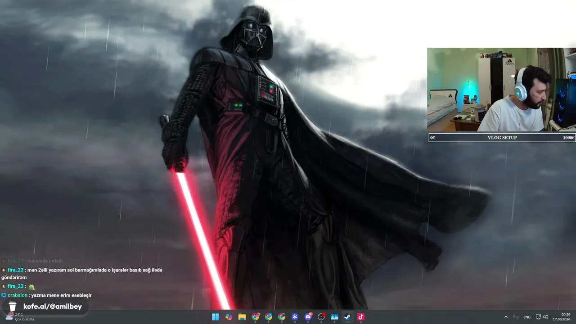Open File Explorer from the taskbar
The width and height of the screenshot is (576, 324).
pos(242,317)
